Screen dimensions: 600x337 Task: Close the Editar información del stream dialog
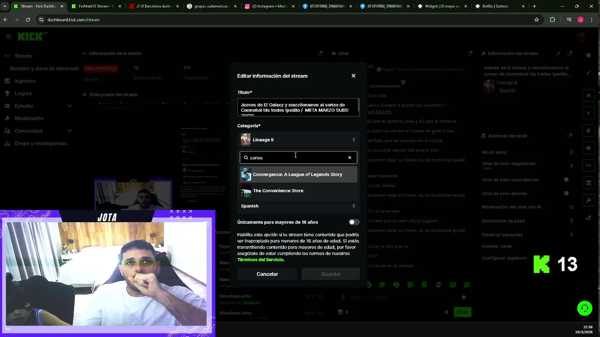coord(353,76)
